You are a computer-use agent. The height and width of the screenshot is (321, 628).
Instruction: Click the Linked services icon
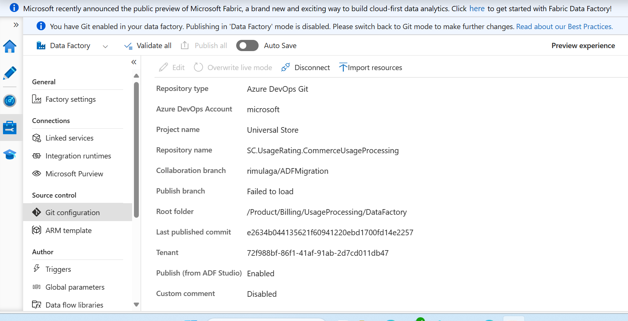point(37,138)
